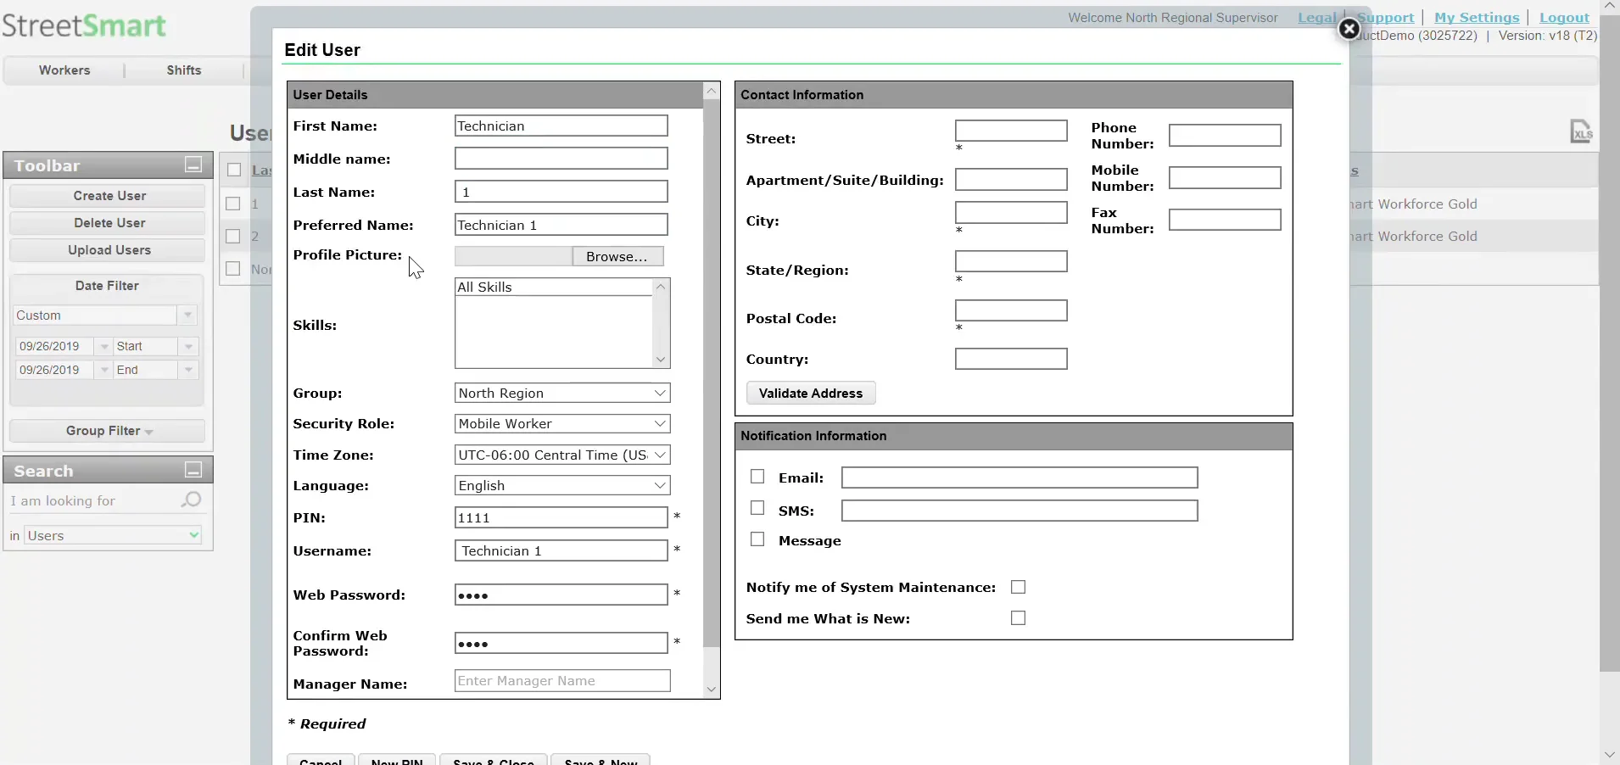Focus the Manager Name field
The width and height of the screenshot is (1620, 765).
[x=562, y=681]
